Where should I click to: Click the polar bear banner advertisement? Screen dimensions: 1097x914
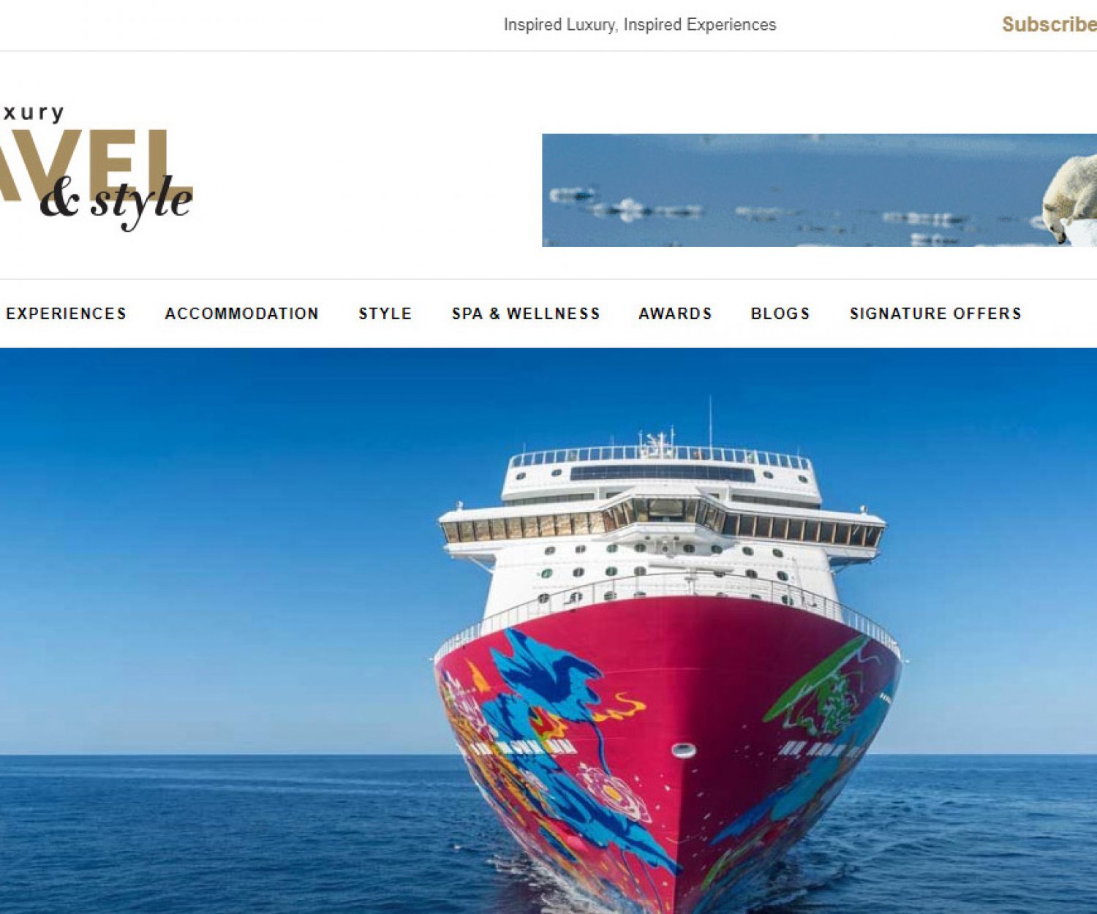pos(819,190)
